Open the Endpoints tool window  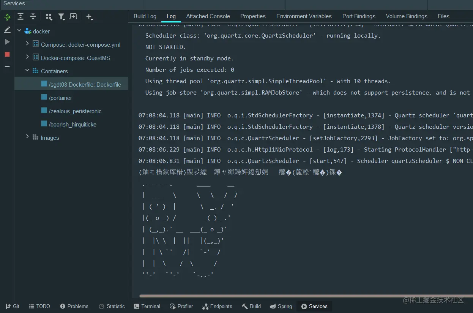click(217, 306)
